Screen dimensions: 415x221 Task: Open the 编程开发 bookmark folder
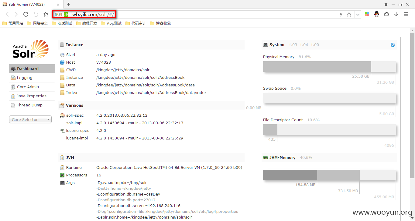pyautogui.click(x=87, y=23)
